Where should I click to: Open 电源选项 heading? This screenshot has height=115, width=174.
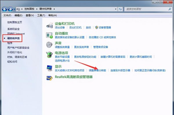click(x=61, y=53)
